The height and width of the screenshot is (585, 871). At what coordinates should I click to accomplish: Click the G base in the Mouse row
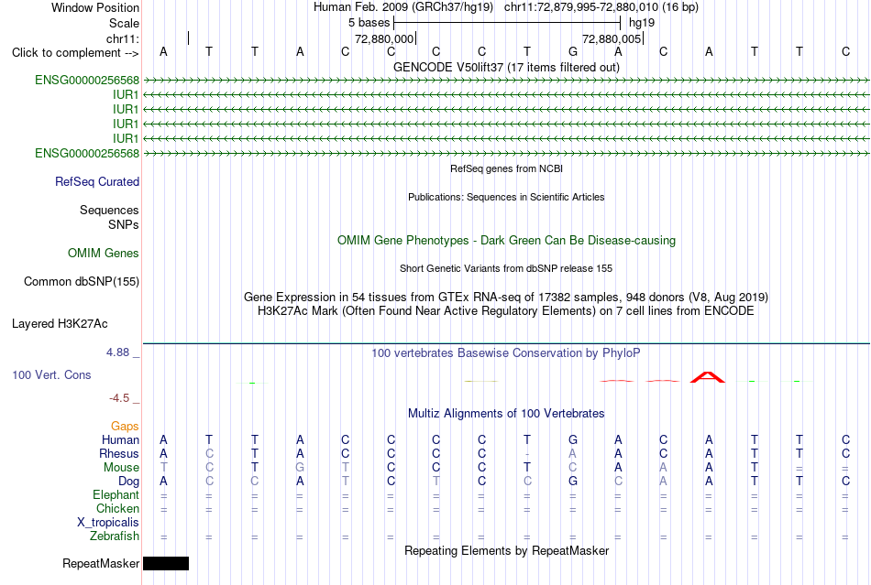point(300,468)
